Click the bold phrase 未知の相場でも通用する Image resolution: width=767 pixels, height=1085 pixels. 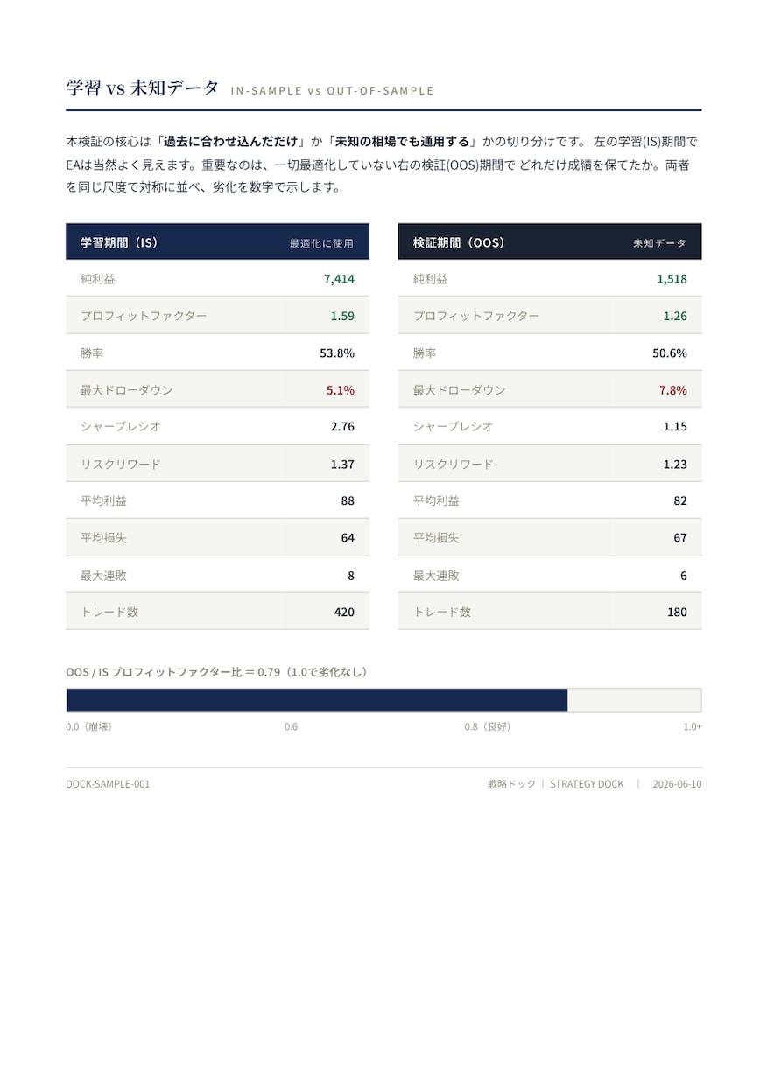[403, 141]
